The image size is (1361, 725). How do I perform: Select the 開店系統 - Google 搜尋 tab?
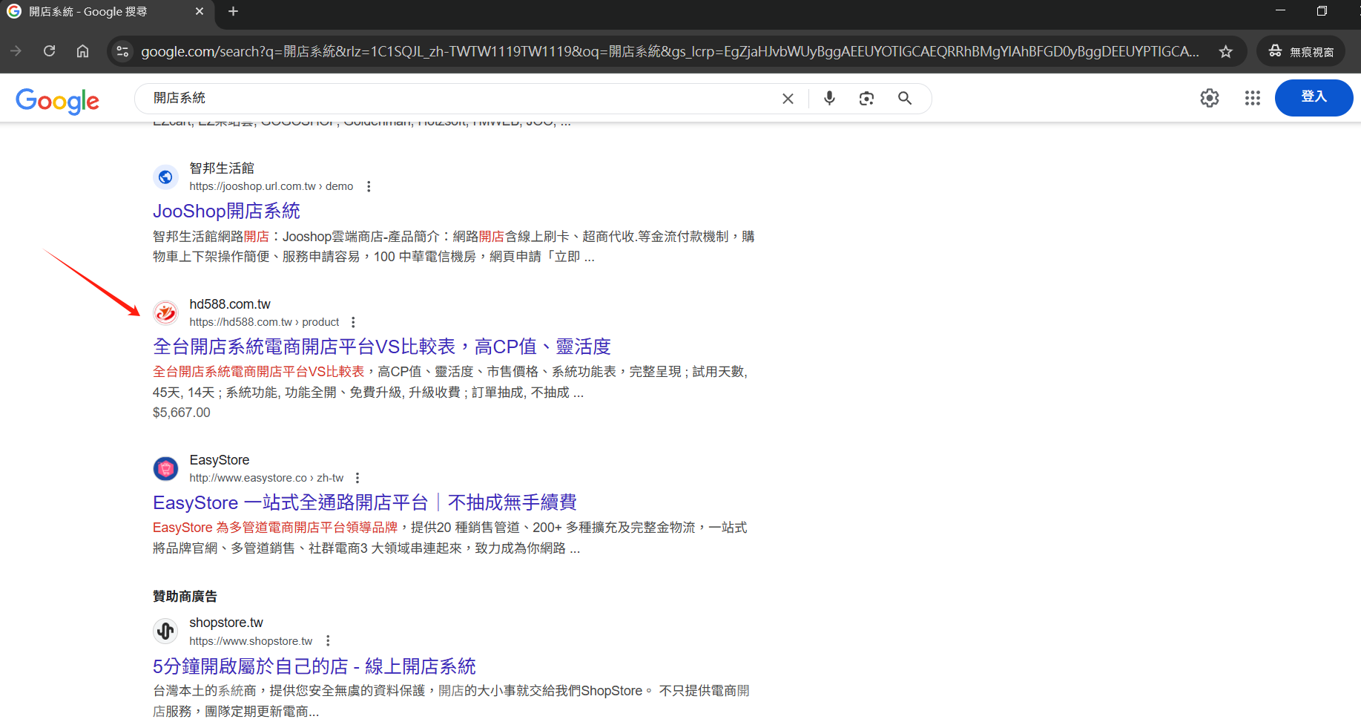pyautogui.click(x=106, y=12)
